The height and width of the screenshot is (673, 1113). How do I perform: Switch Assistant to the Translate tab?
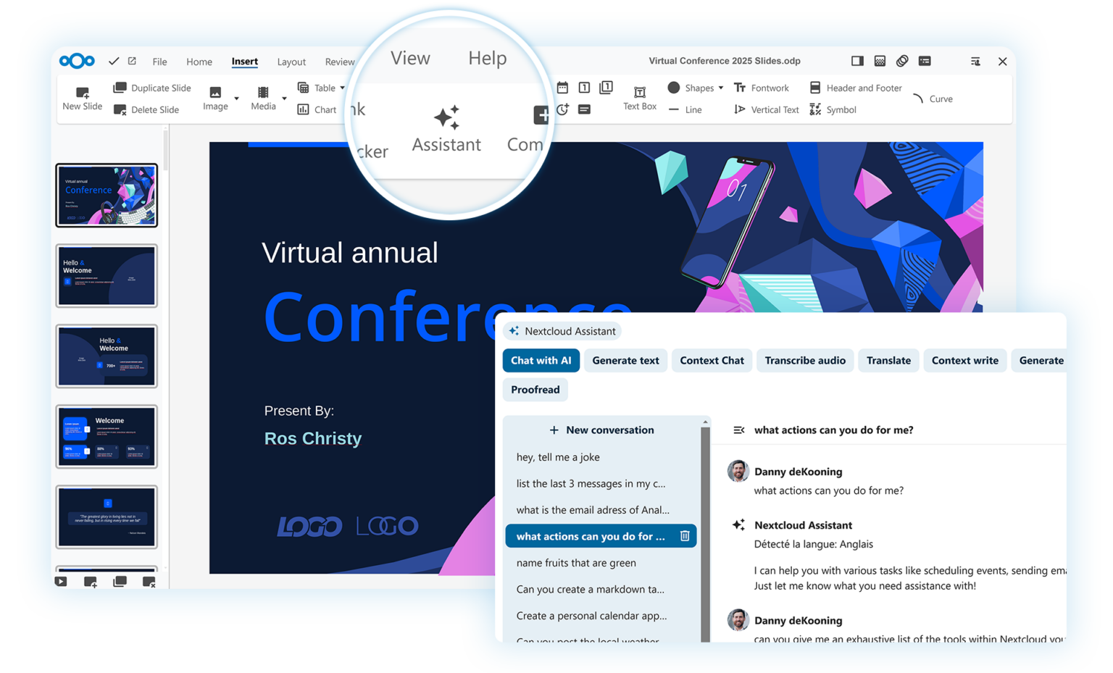point(888,360)
